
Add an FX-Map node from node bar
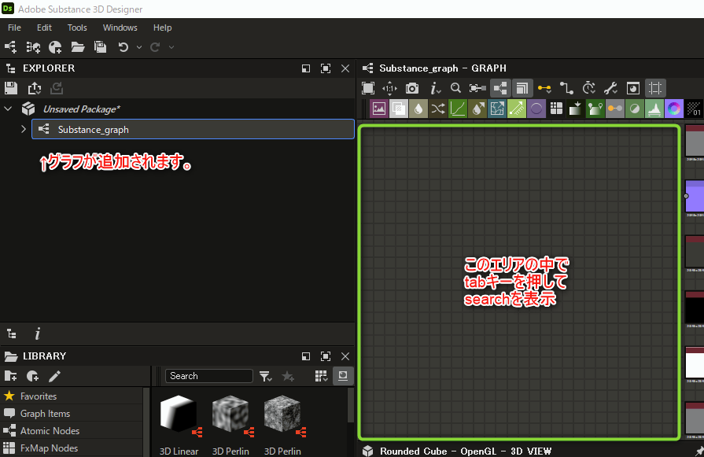[556, 109]
